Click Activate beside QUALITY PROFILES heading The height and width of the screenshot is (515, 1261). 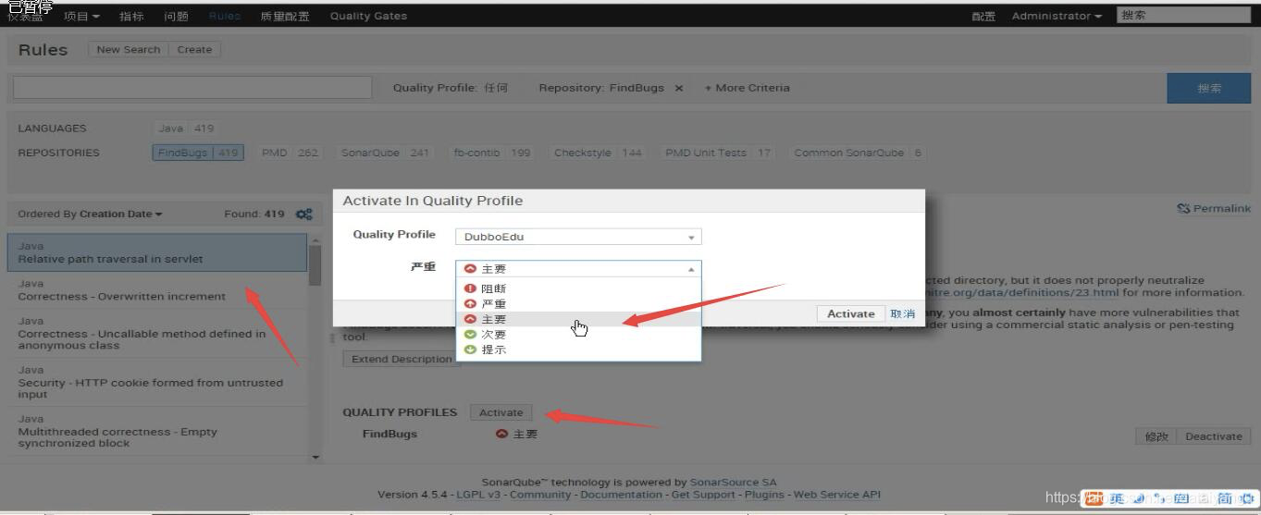pos(501,412)
